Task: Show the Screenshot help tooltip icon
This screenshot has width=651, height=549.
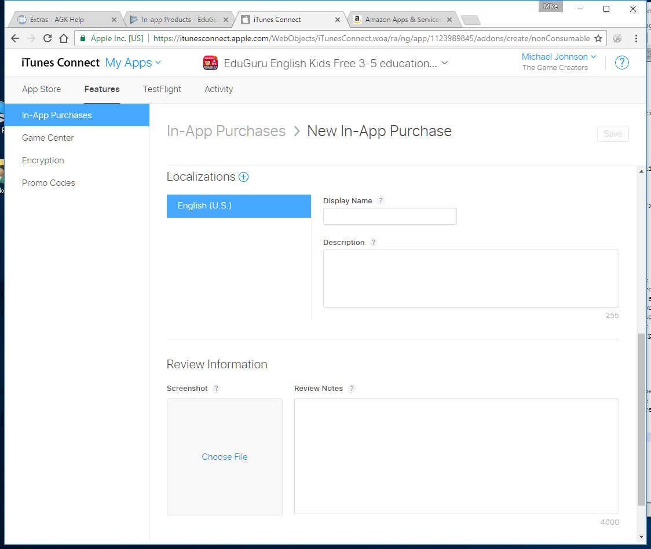Action: point(216,388)
